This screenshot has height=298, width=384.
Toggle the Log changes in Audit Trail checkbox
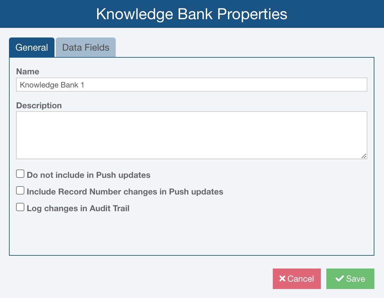20,207
